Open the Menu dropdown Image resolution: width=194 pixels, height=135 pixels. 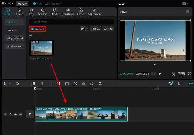22,4
